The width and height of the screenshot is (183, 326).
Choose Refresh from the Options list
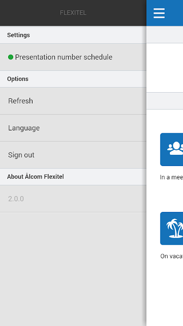point(73,101)
